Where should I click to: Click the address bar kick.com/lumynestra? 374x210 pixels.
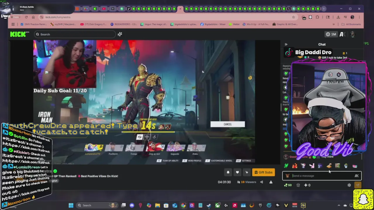point(58,17)
